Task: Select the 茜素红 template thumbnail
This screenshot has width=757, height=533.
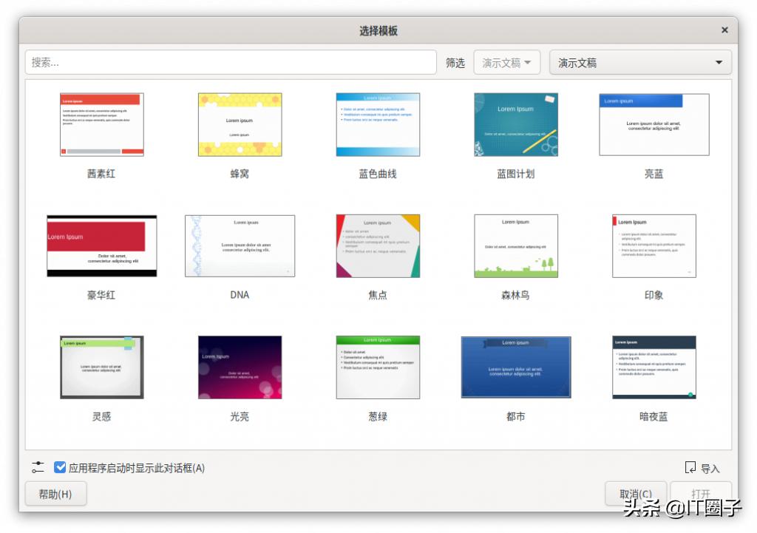Action: [x=101, y=124]
